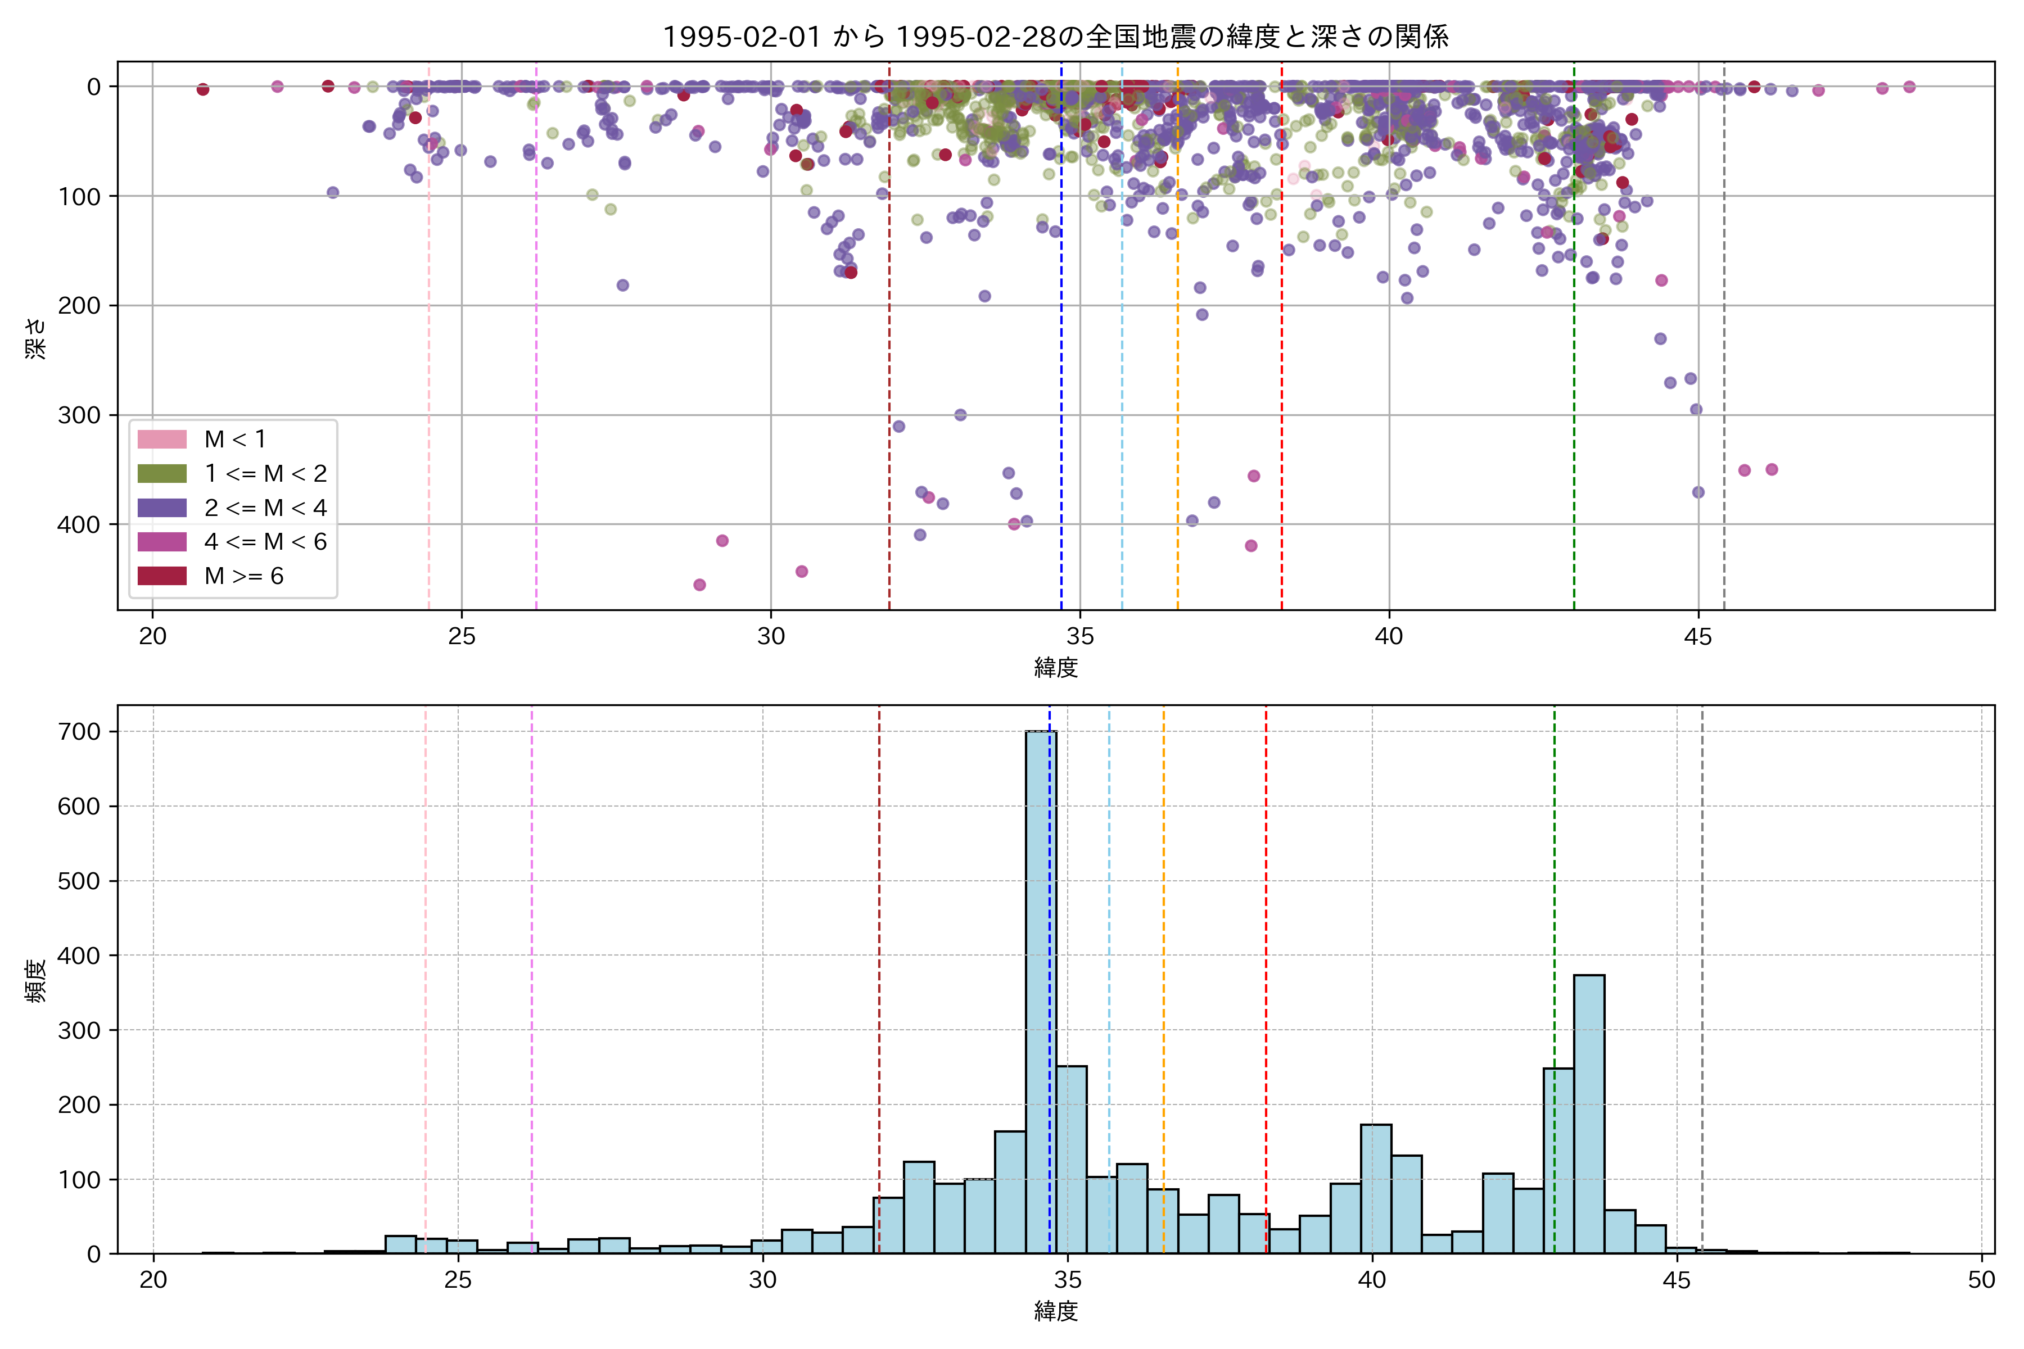Image resolution: width=2024 pixels, height=1349 pixels.
Task: Click the purple 2 <= M < 4 legend swatch
Action: (x=162, y=508)
